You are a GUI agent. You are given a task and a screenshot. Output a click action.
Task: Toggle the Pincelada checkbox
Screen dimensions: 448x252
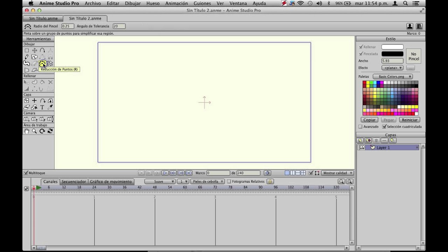(361, 54)
